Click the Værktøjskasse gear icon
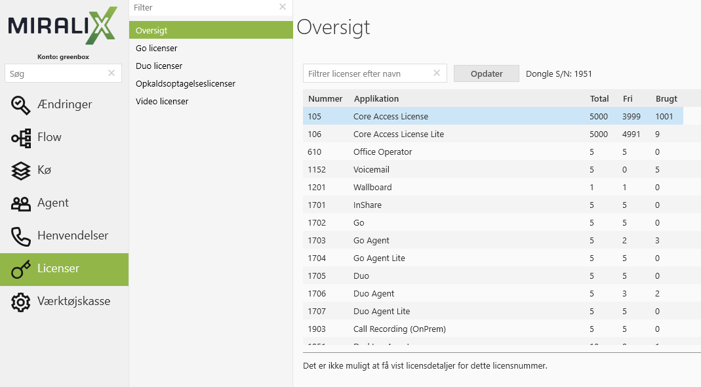The width and height of the screenshot is (701, 387). (x=20, y=302)
